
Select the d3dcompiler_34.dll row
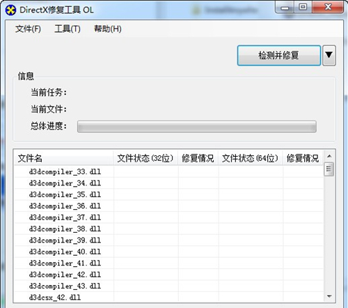coord(168,183)
